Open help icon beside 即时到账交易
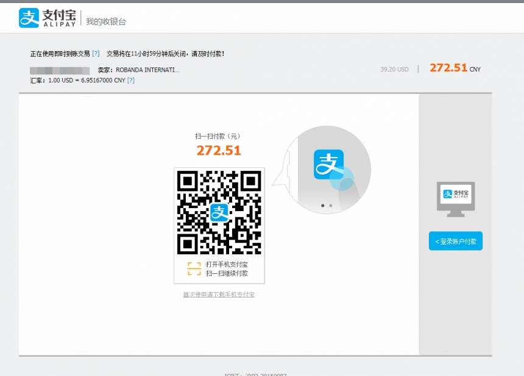This screenshot has width=524, height=376. pyautogui.click(x=96, y=54)
